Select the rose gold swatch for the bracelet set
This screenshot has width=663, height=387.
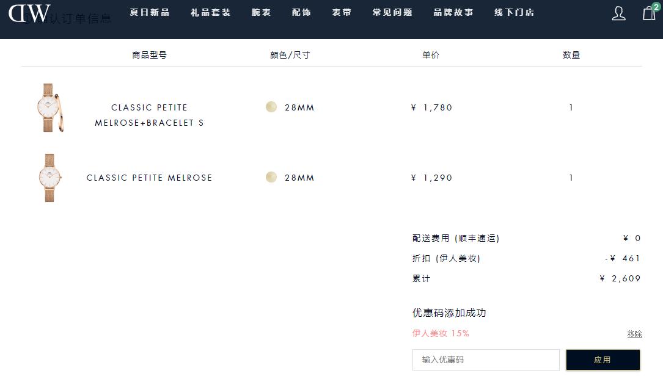[x=271, y=107]
